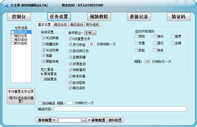The image size is (197, 127).
Task: Toggle the 关闭声音 checkbox
Action: [43, 38]
